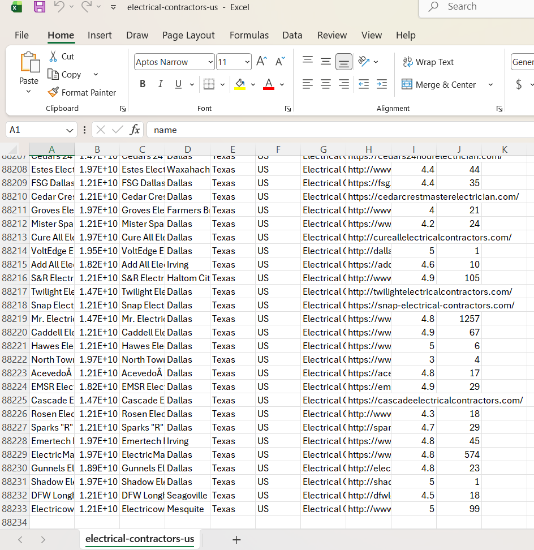Click the Search box

[477, 7]
